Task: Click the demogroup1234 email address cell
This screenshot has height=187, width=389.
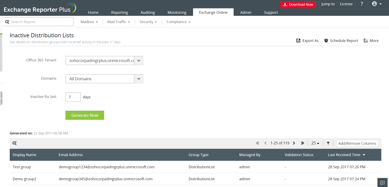Action: pos(107,167)
